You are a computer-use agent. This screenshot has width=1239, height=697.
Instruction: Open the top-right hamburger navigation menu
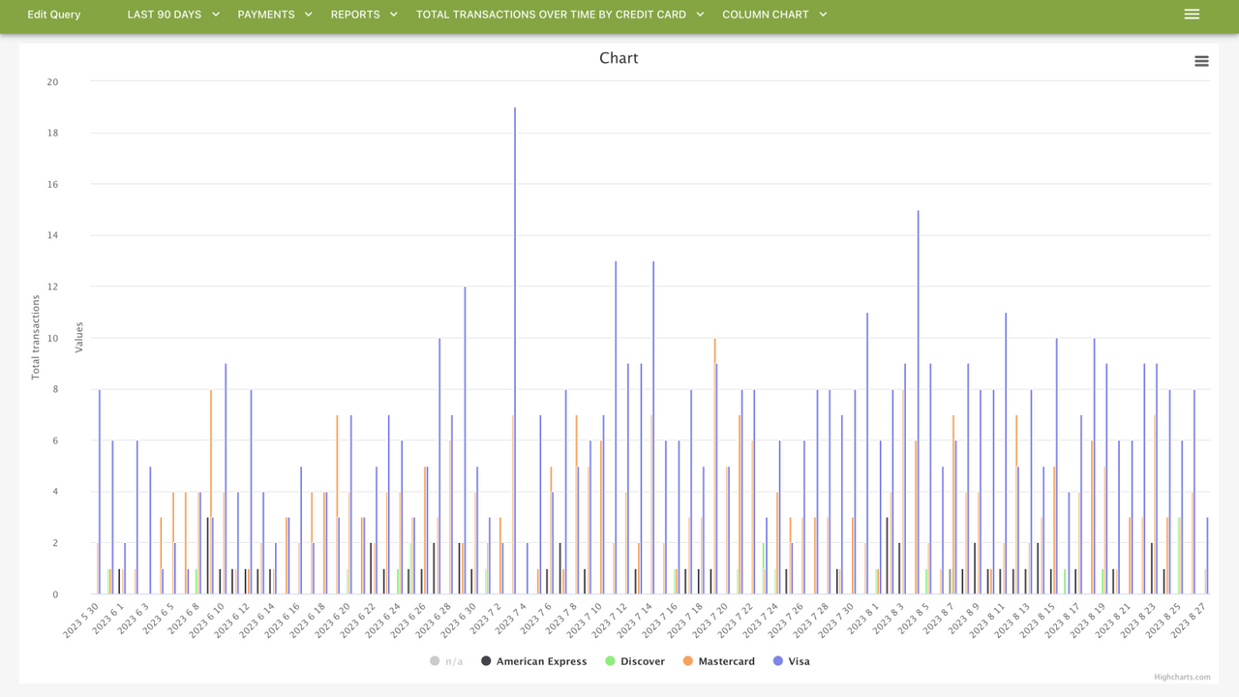coord(1192,14)
